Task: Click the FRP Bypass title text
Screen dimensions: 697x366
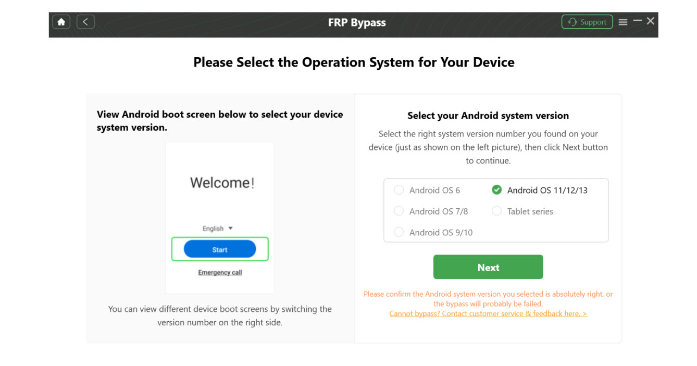Action: click(x=357, y=22)
